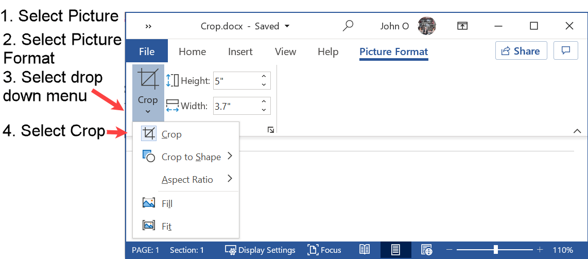This screenshot has height=259, width=588.
Task: Select Crop in the dropdown menu
Action: [x=171, y=134]
